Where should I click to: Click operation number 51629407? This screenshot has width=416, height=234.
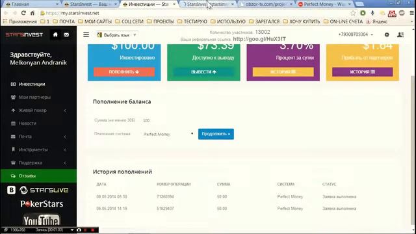coord(165,209)
